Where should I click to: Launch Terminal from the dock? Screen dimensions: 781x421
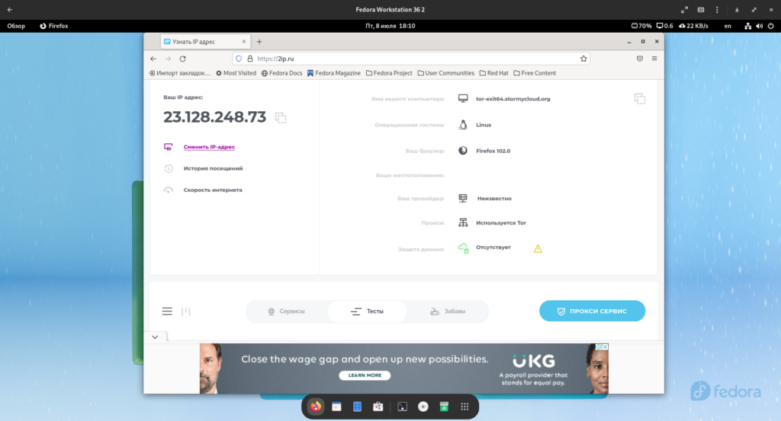tap(403, 407)
